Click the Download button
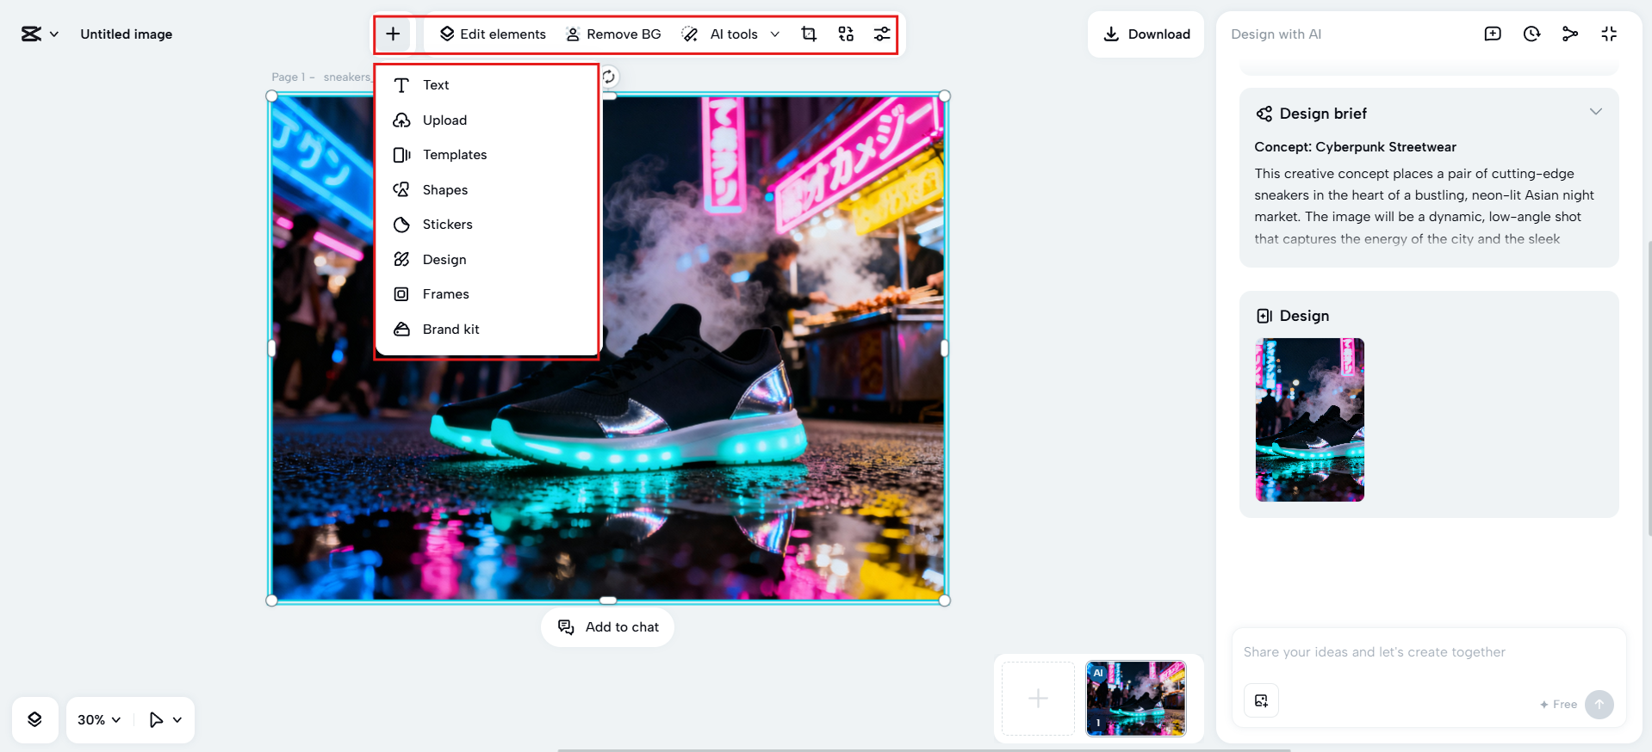 click(1146, 34)
